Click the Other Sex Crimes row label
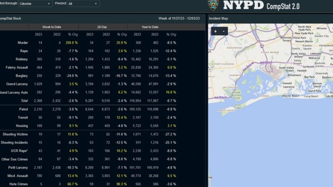The height and width of the screenshot is (187, 333). [14, 159]
